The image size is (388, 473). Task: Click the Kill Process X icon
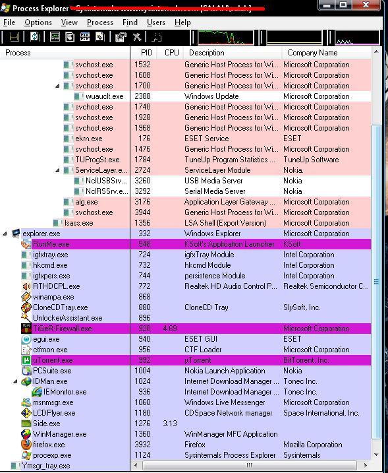(137, 37)
